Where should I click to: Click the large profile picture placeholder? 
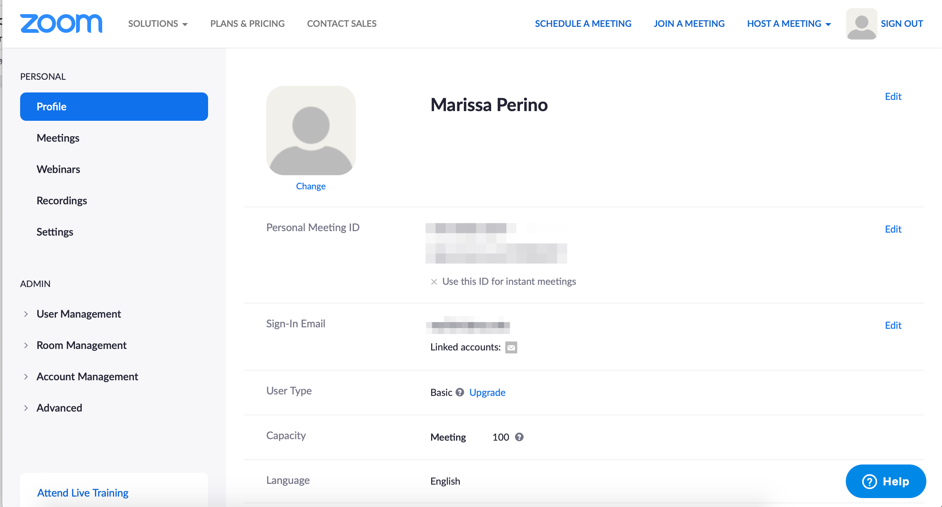(x=311, y=130)
